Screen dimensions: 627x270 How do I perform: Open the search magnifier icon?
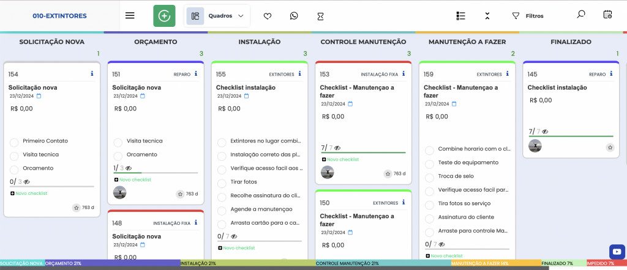(x=581, y=15)
